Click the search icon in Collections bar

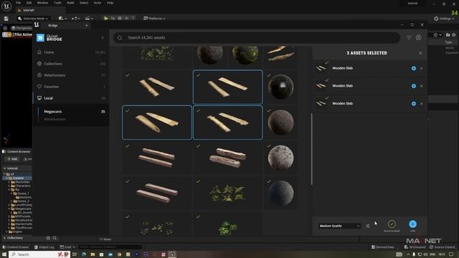55,238
